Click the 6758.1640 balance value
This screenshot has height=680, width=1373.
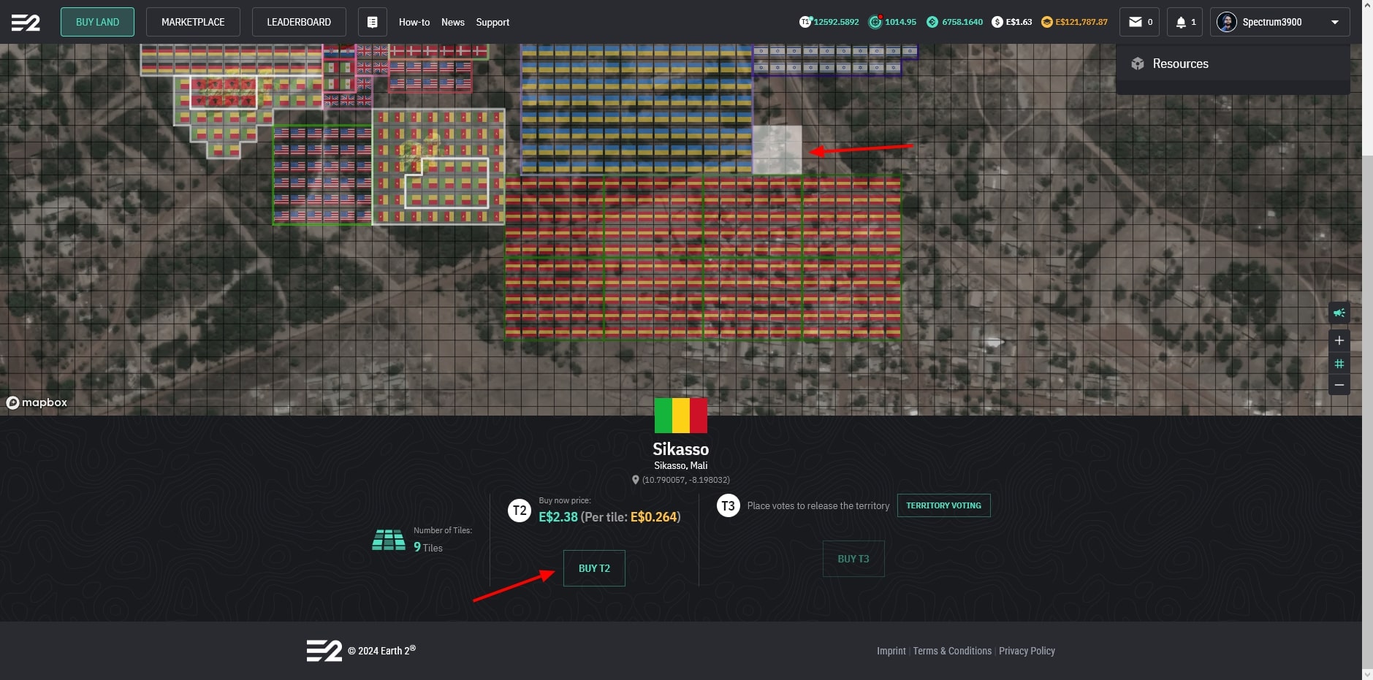962,22
